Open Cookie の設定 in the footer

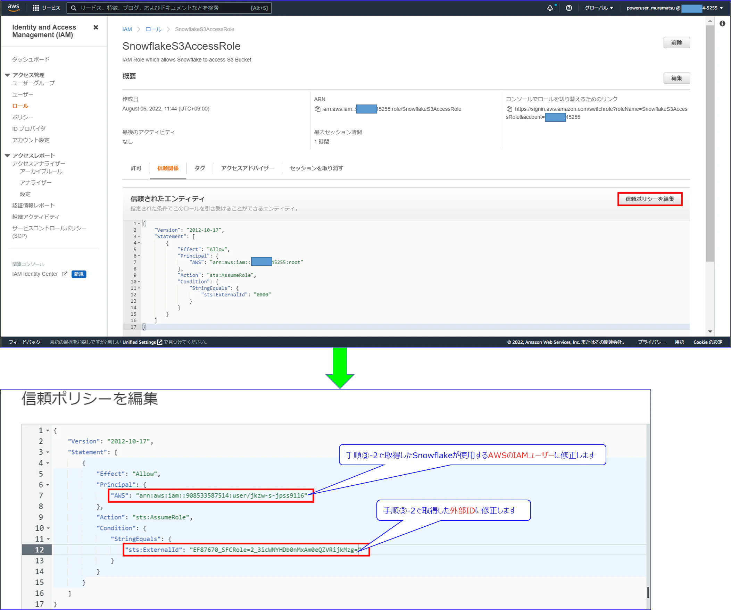tap(708, 342)
